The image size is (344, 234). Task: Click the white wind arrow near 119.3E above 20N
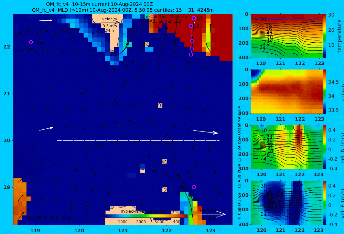click(46, 129)
